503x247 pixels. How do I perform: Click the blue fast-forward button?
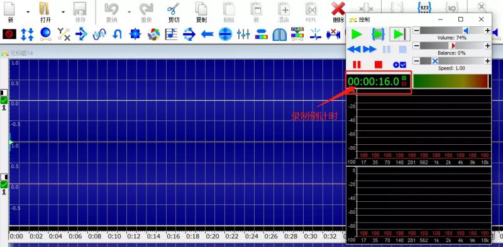[370, 50]
